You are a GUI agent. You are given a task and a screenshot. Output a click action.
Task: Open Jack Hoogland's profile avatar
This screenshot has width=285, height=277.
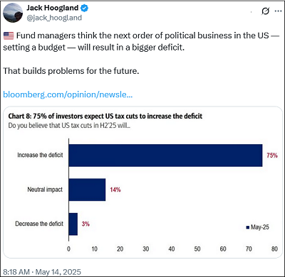[13, 13]
